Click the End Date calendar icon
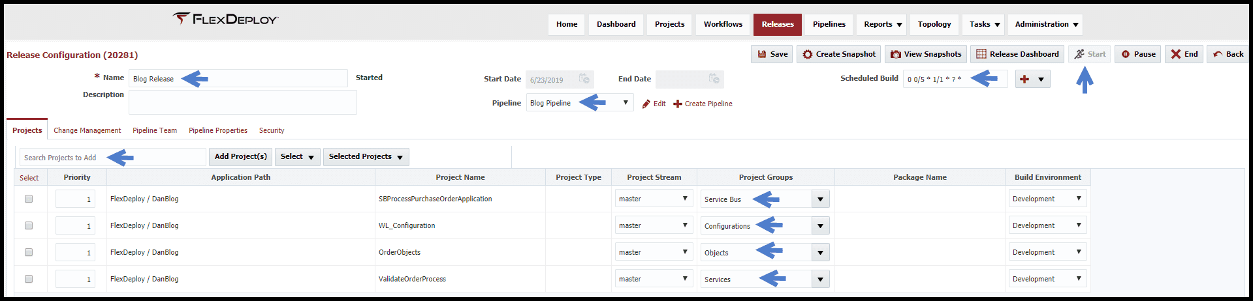The height and width of the screenshot is (301, 1253). [x=714, y=79]
